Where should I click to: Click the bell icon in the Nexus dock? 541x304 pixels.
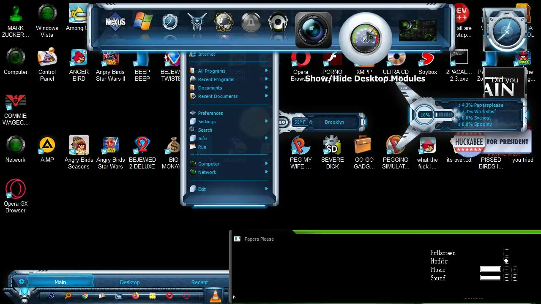click(251, 22)
